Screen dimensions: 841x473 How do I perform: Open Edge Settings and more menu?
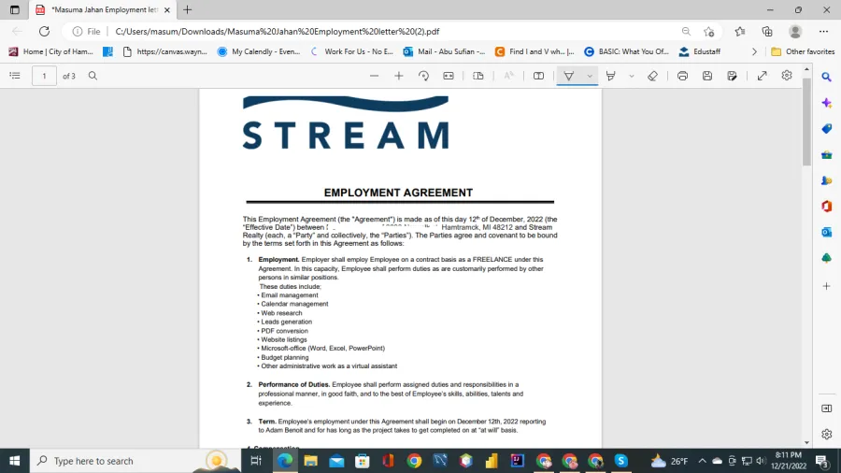coord(823,31)
